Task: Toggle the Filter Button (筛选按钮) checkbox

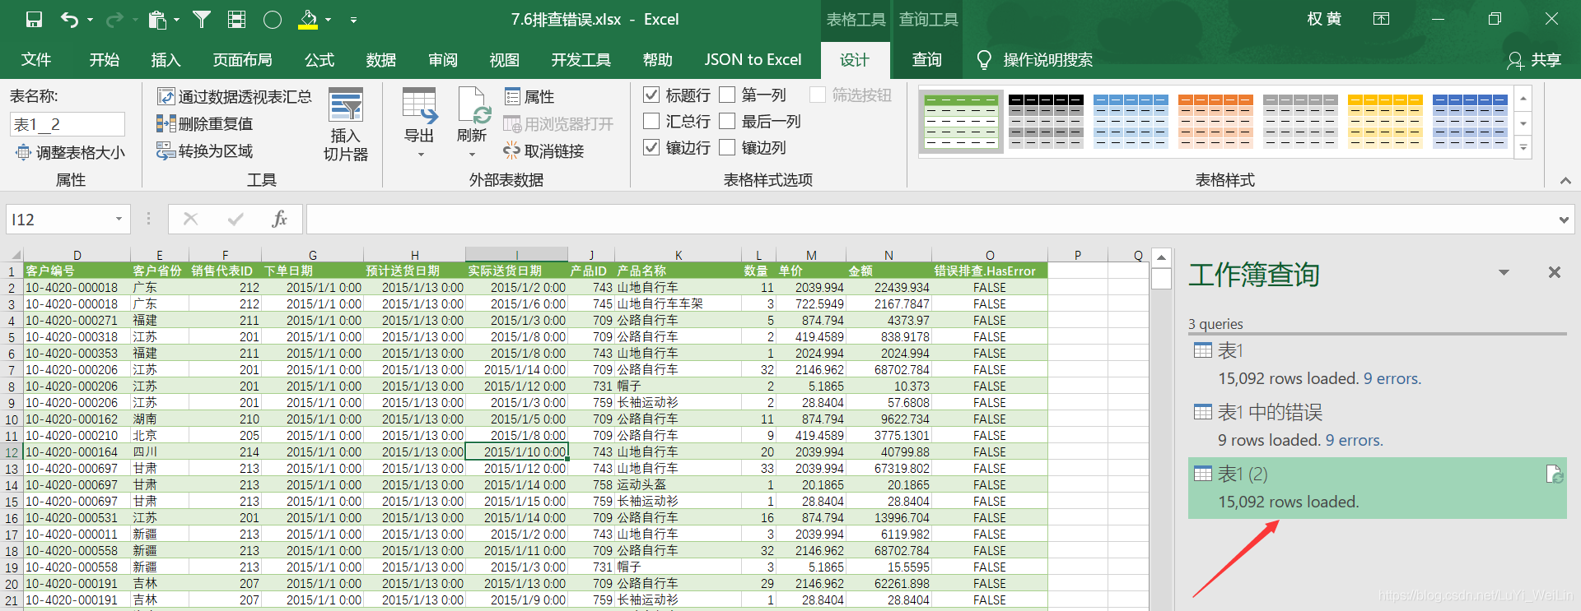Action: [818, 95]
